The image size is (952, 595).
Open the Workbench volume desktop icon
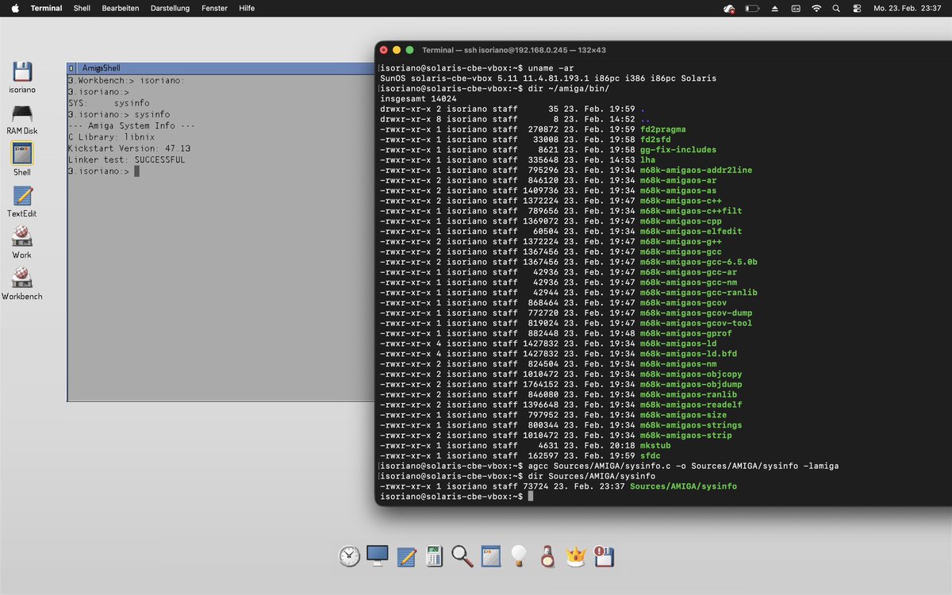[22, 278]
